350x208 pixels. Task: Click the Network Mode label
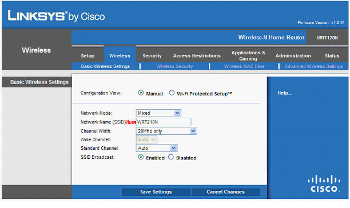(96, 113)
